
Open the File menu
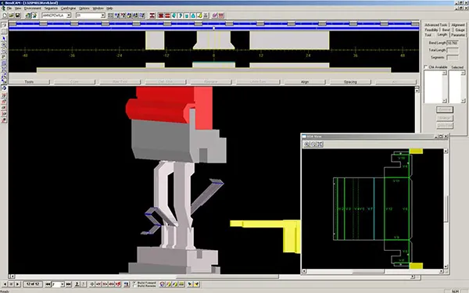coord(9,9)
